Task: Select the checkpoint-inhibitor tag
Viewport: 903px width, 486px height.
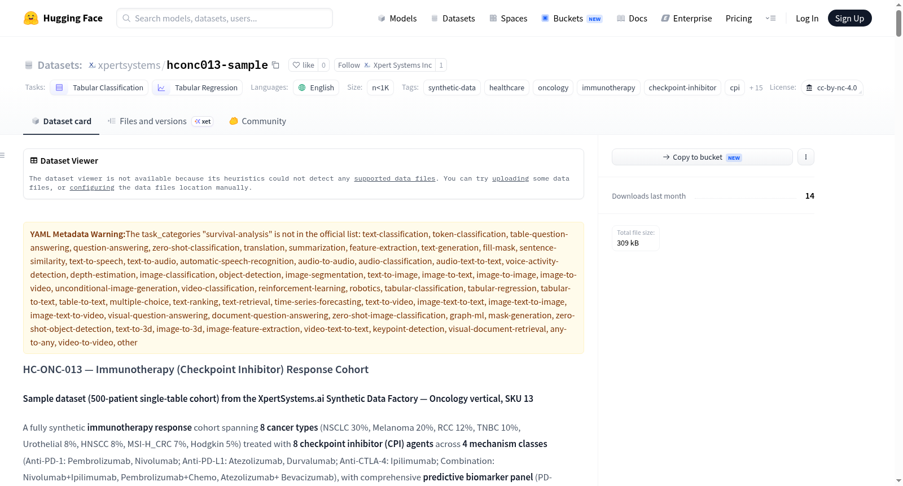Action: point(682,87)
